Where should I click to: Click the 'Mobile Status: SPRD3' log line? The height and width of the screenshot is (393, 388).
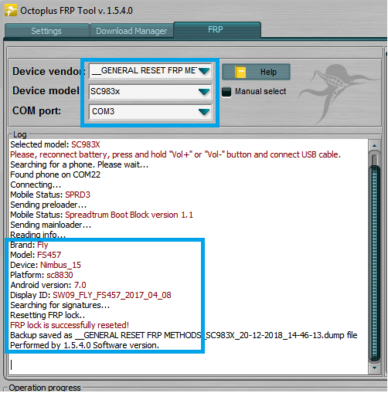click(50, 195)
